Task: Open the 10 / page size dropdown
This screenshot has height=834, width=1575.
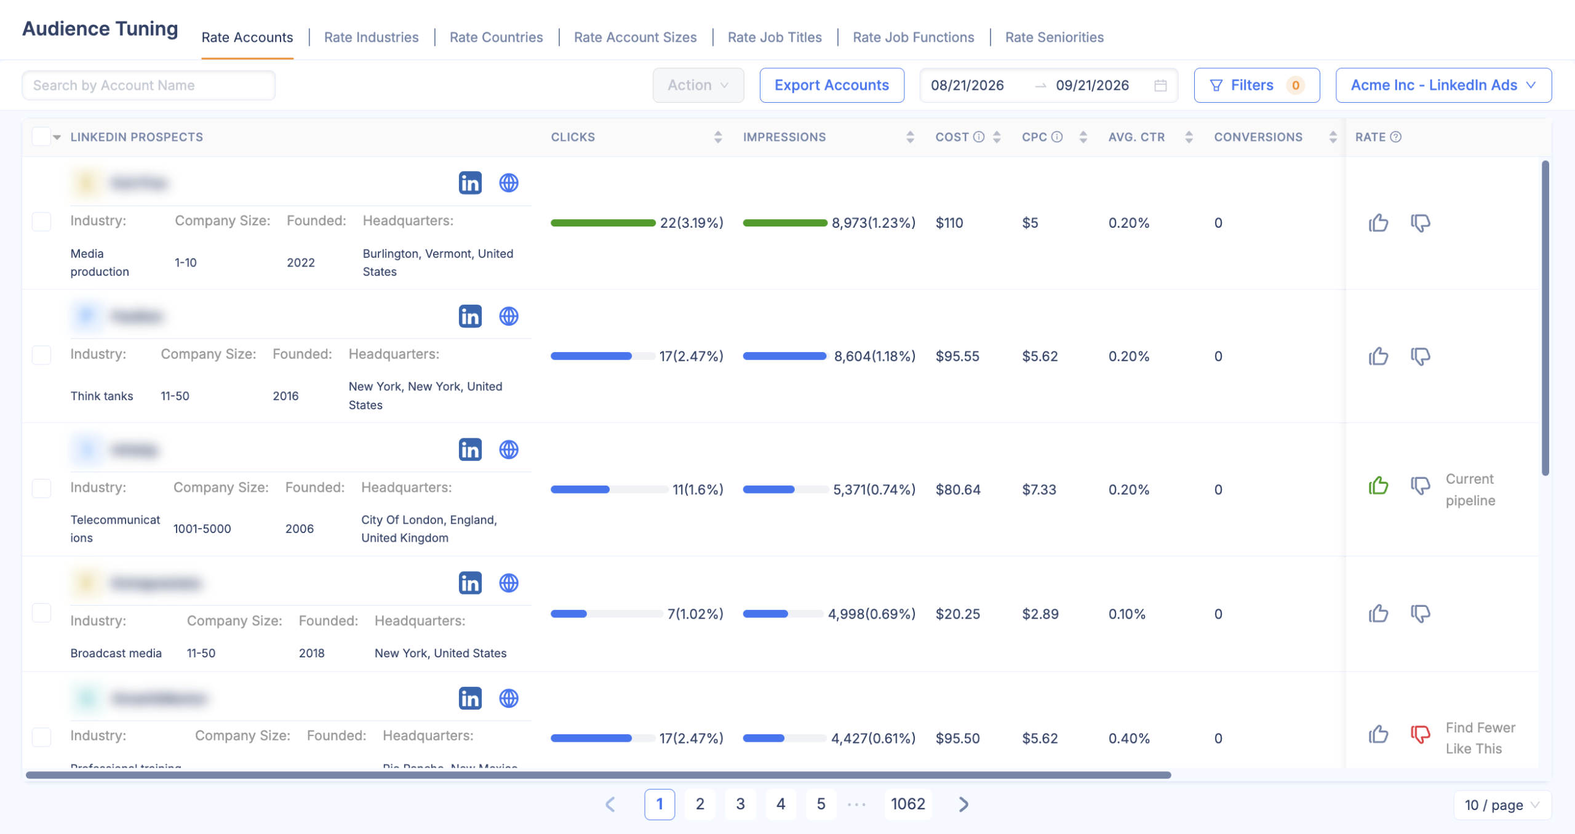Action: [x=1502, y=805]
